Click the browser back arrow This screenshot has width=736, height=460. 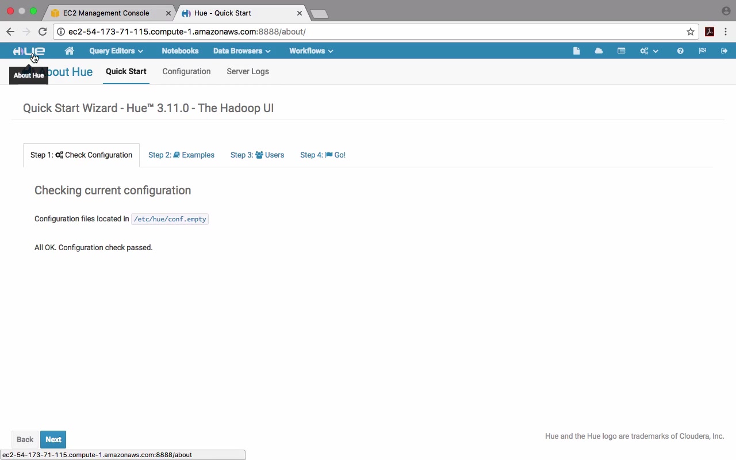[x=10, y=32]
